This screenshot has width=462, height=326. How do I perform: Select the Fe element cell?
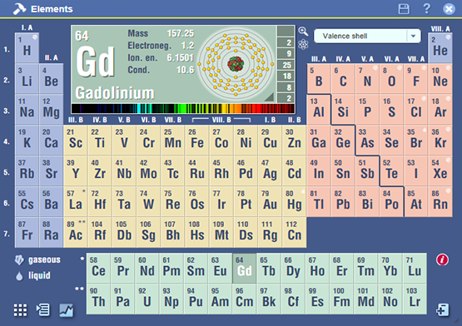pos(197,141)
